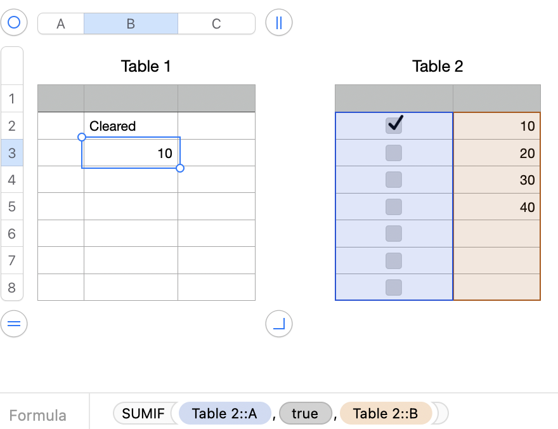Click the table resize corner handle
The image size is (558, 429).
pos(278,324)
